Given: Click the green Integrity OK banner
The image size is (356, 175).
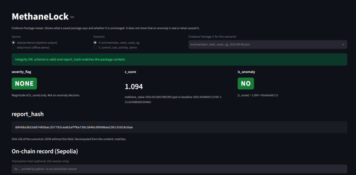Looking at the screenshot, I should (179, 60).
